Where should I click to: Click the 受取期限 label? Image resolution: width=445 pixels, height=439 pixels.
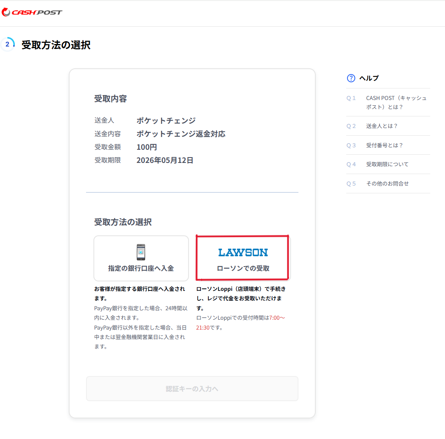107,160
